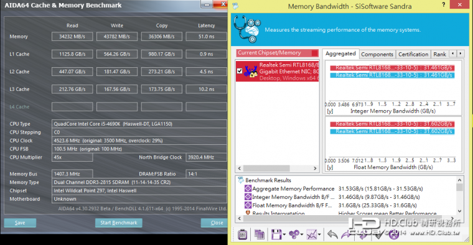Click the diamond icon beside Float Memory Bandwidth

(248, 205)
